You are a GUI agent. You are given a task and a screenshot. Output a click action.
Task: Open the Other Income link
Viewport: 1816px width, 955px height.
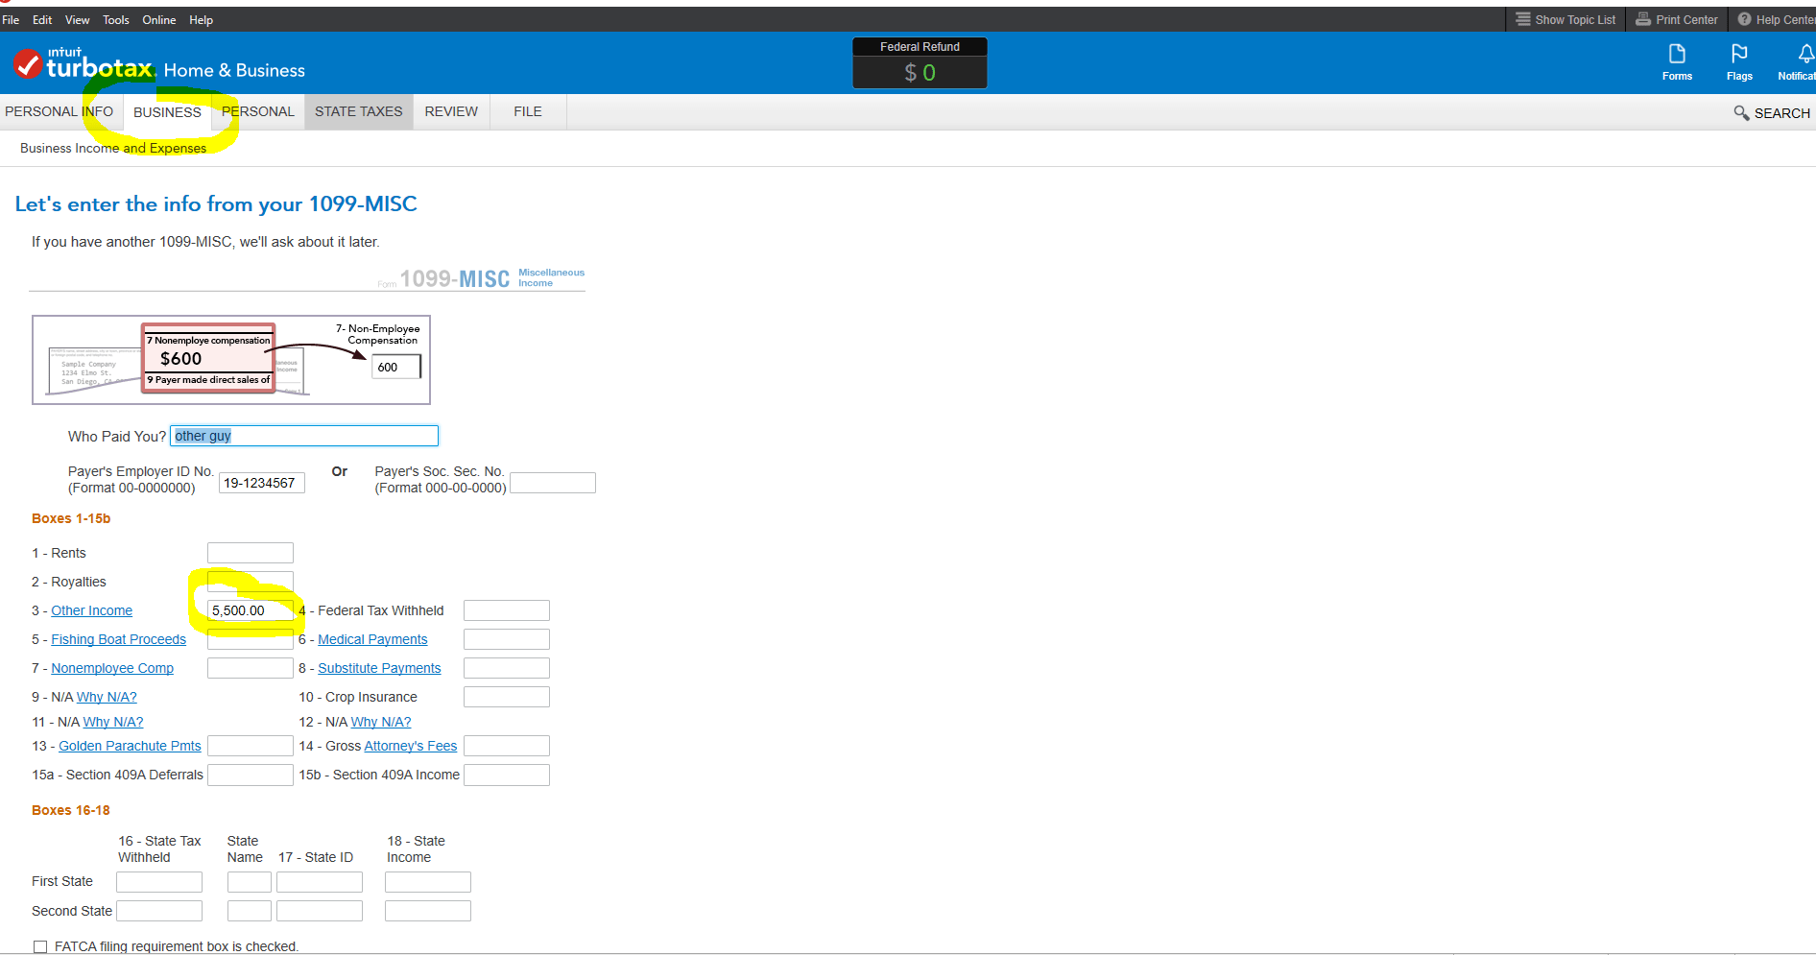pos(92,610)
